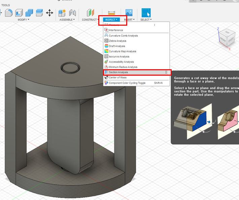Choose Accessibility Analysis
Image resolution: width=239 pixels, height=200 pixels.
tap(136, 62)
